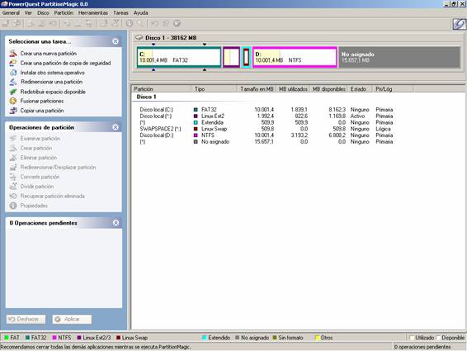Click the 'Convertir partición' operation icon
Viewport: 467px width, 351px height.
(13, 177)
